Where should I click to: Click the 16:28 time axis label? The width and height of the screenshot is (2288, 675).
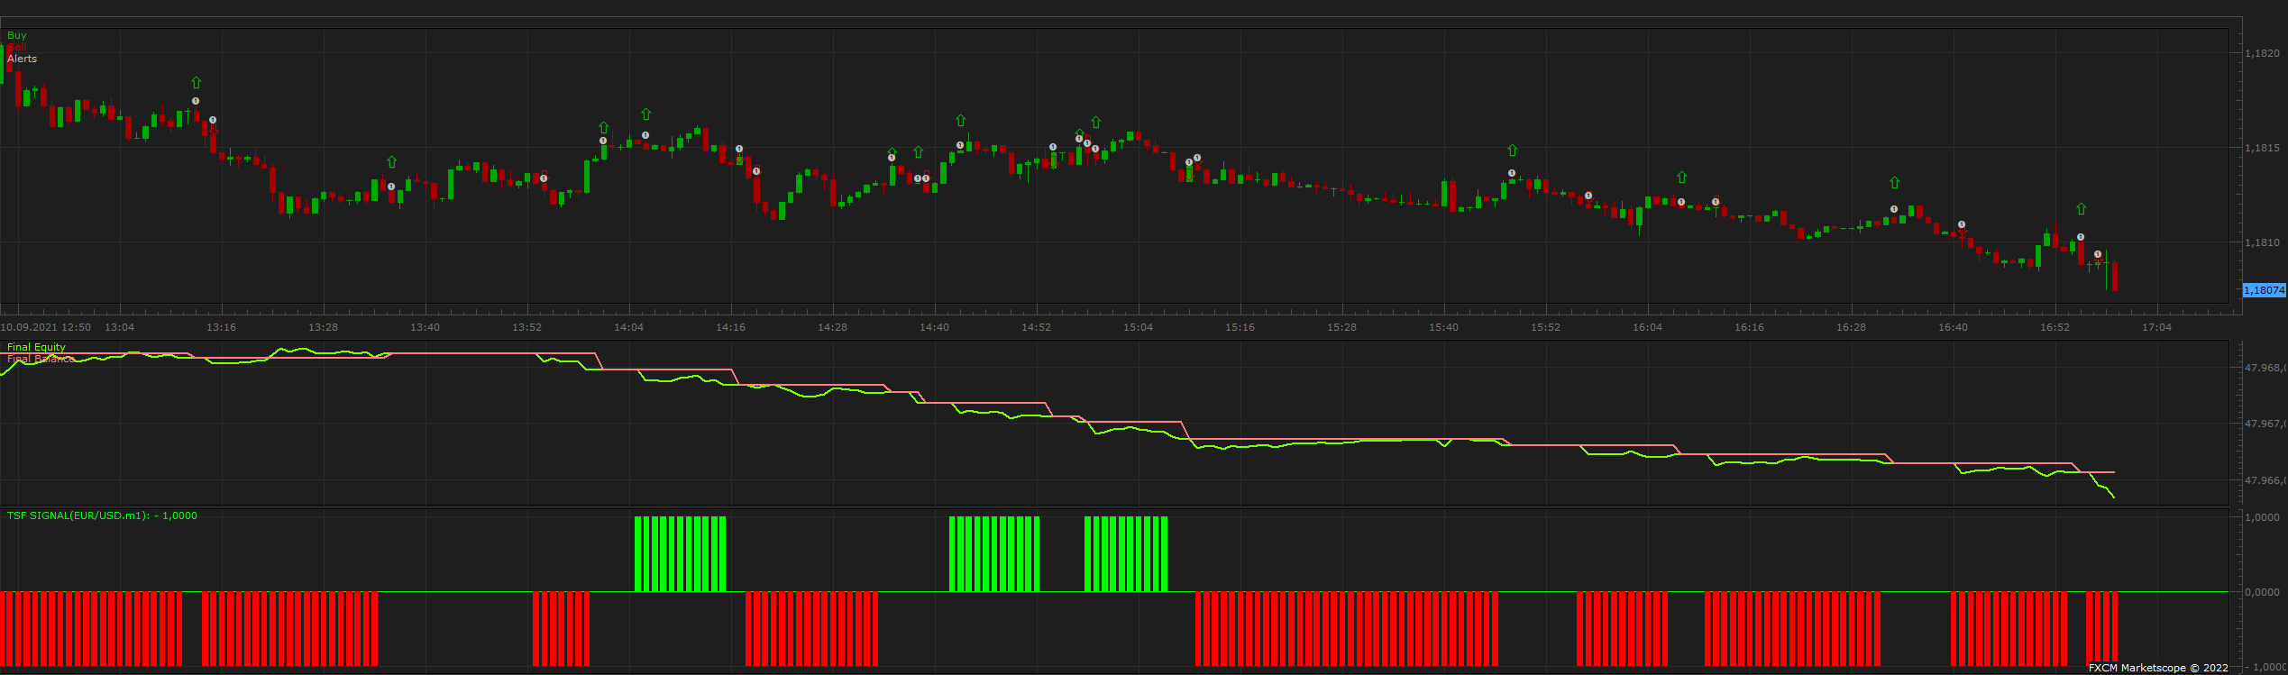1852,327
